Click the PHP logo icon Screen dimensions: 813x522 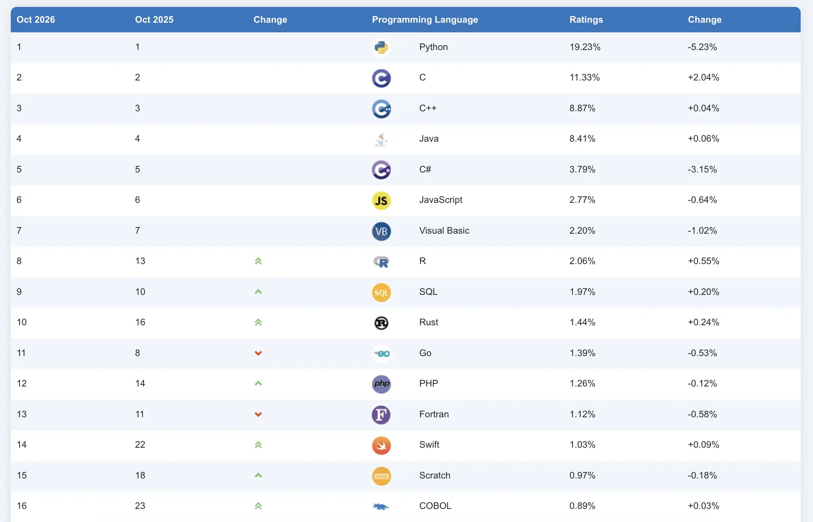381,384
